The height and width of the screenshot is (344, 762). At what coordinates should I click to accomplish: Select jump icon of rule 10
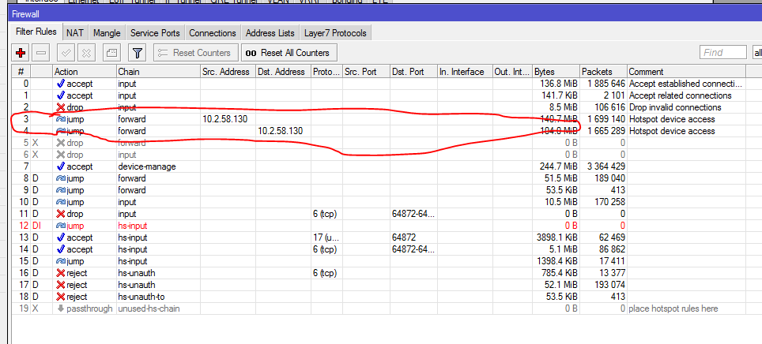61,202
